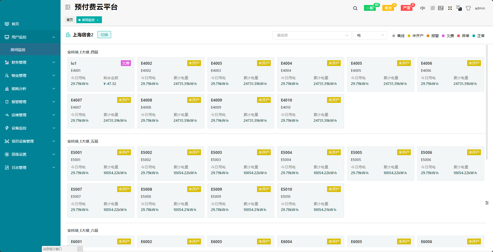Click the admin username link
Image resolution: width=493 pixels, height=252 pixels.
(x=480, y=8)
